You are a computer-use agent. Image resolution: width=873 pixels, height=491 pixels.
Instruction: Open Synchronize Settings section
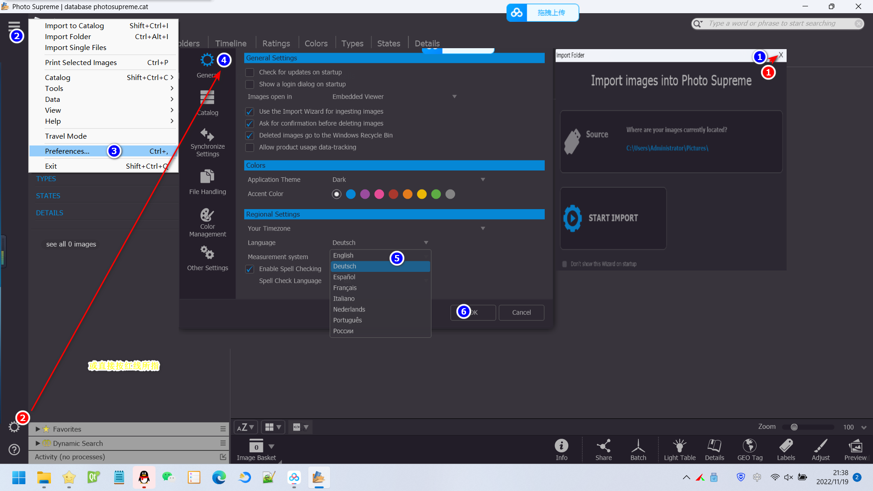pos(207,142)
